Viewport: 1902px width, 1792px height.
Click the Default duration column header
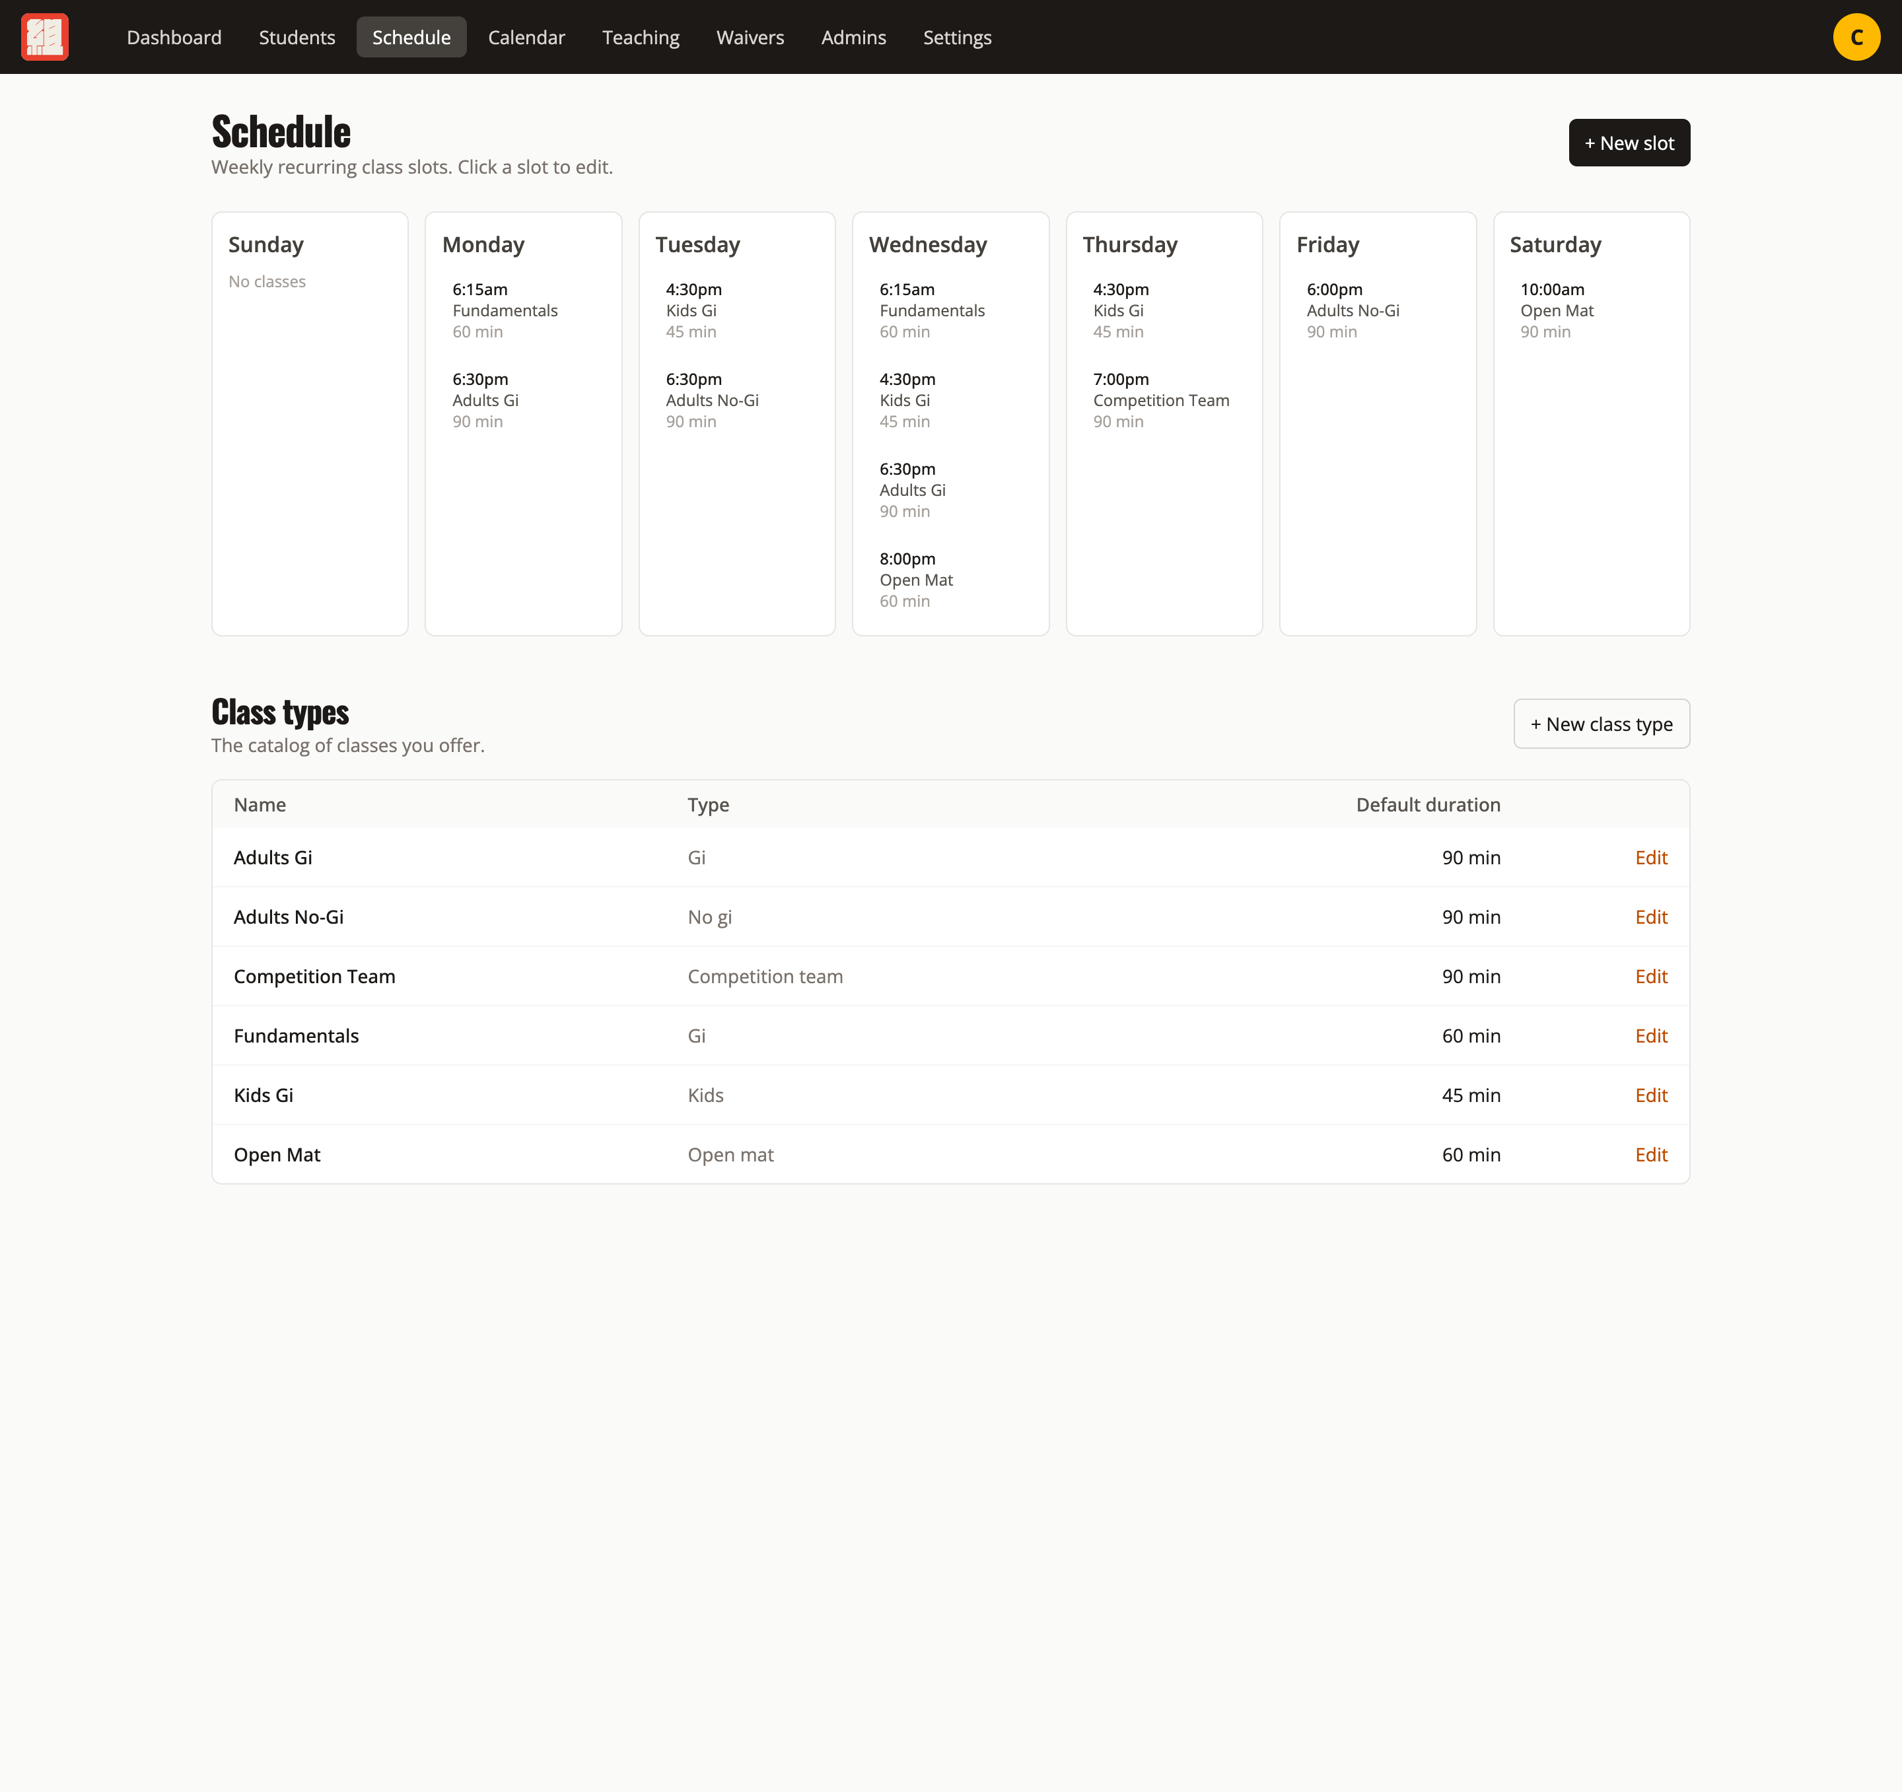click(1427, 805)
